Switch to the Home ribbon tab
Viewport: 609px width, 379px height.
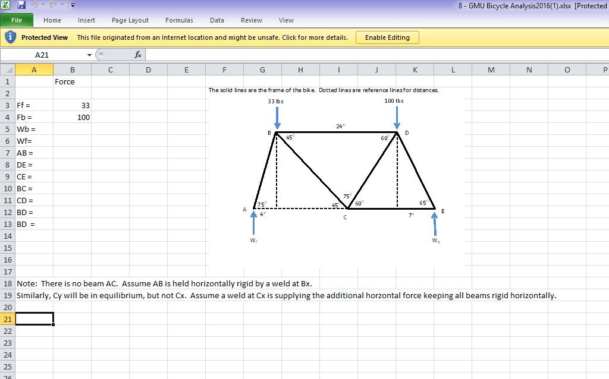tap(52, 20)
